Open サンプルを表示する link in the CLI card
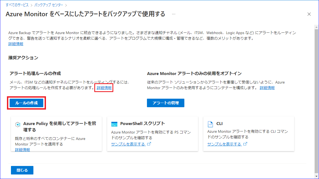Screen dimensions: 319x179 click(224, 144)
